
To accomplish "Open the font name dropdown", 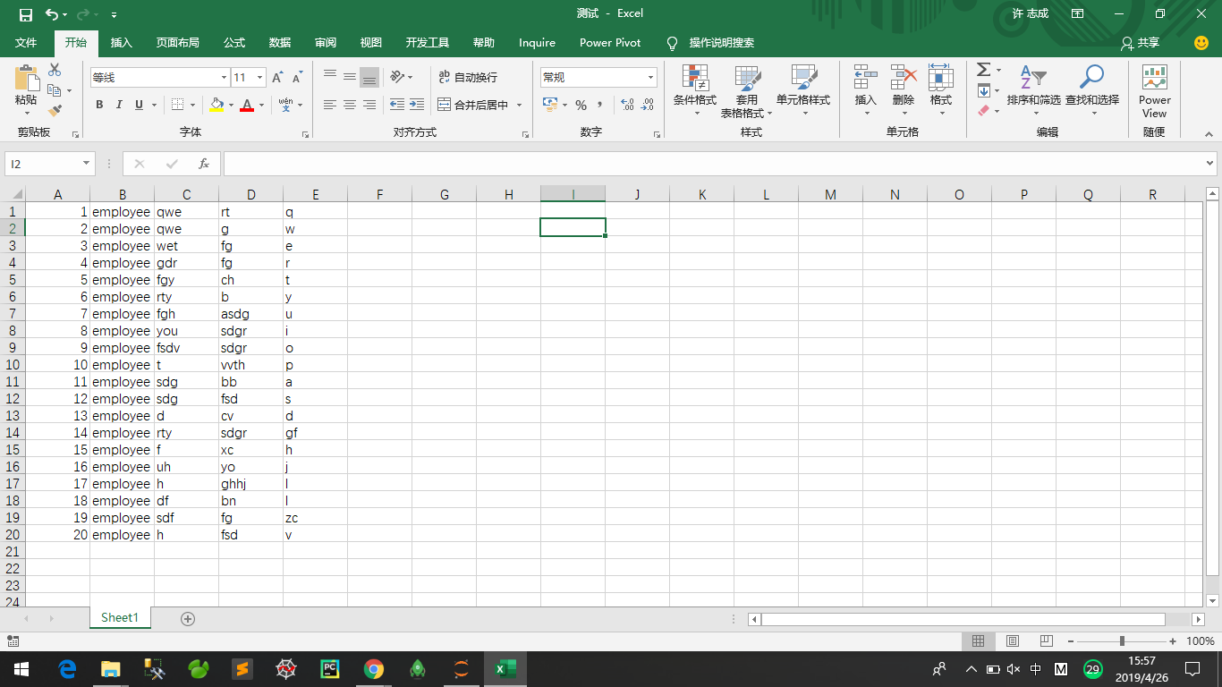I will (x=224, y=77).
